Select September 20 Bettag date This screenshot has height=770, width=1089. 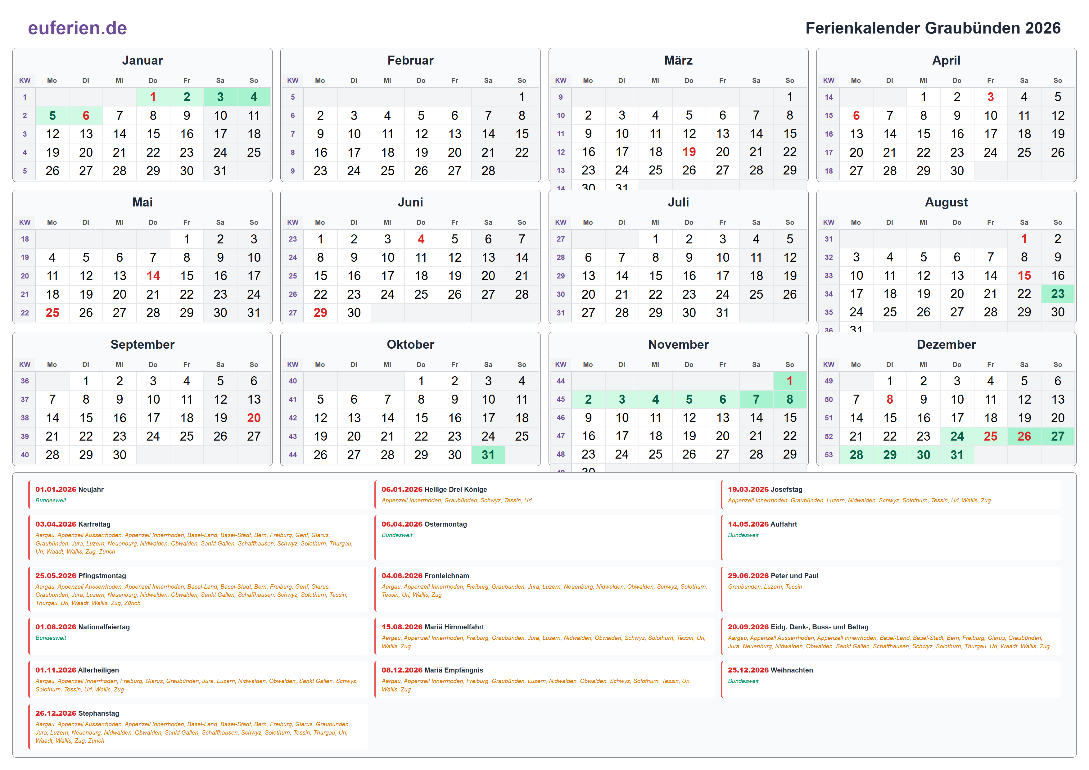pos(254,418)
